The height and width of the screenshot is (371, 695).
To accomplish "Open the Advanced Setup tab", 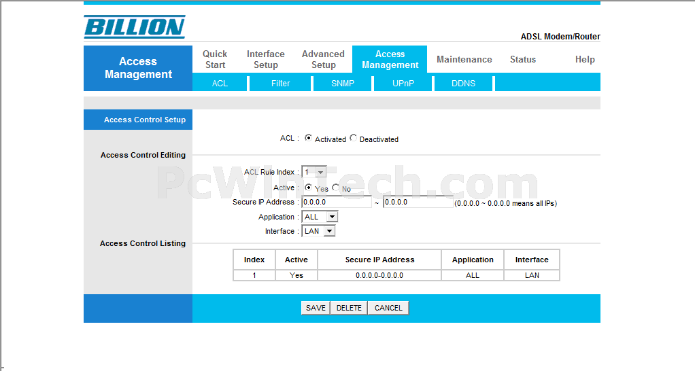I will tap(323, 59).
